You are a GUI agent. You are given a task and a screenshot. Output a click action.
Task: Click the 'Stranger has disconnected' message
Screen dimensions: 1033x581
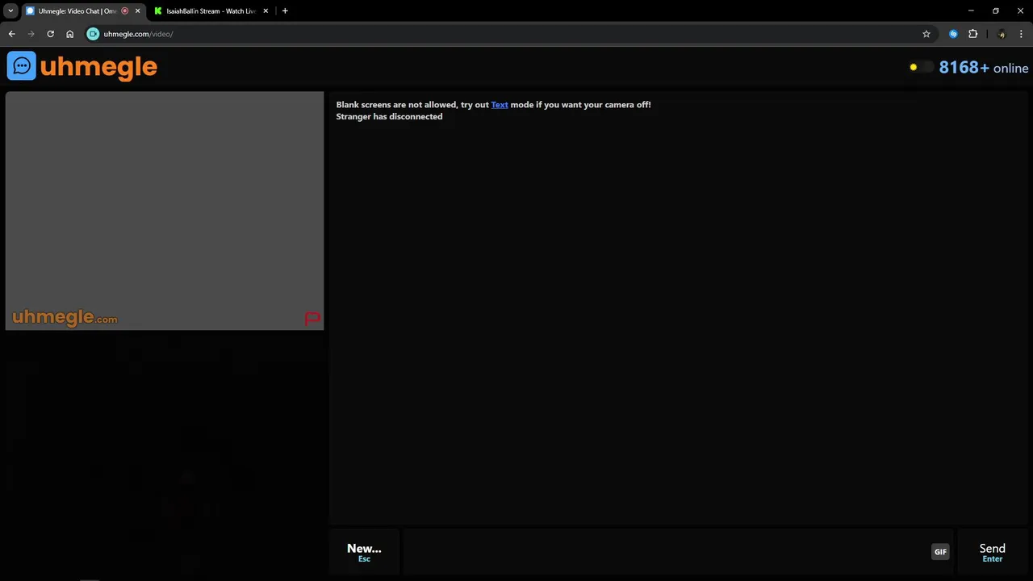(389, 117)
